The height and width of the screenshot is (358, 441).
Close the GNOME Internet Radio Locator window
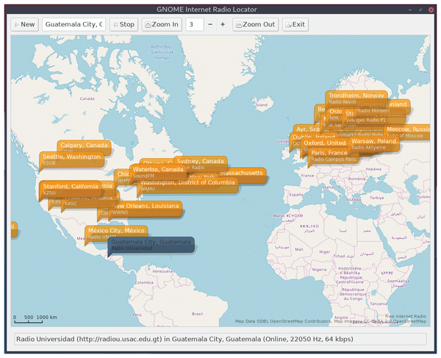pos(431,10)
